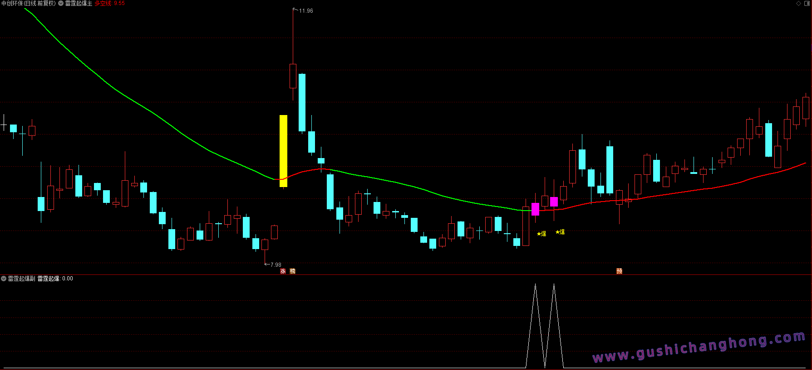
Task: Toggle the side panel icon at top right
Action: coord(807,3)
